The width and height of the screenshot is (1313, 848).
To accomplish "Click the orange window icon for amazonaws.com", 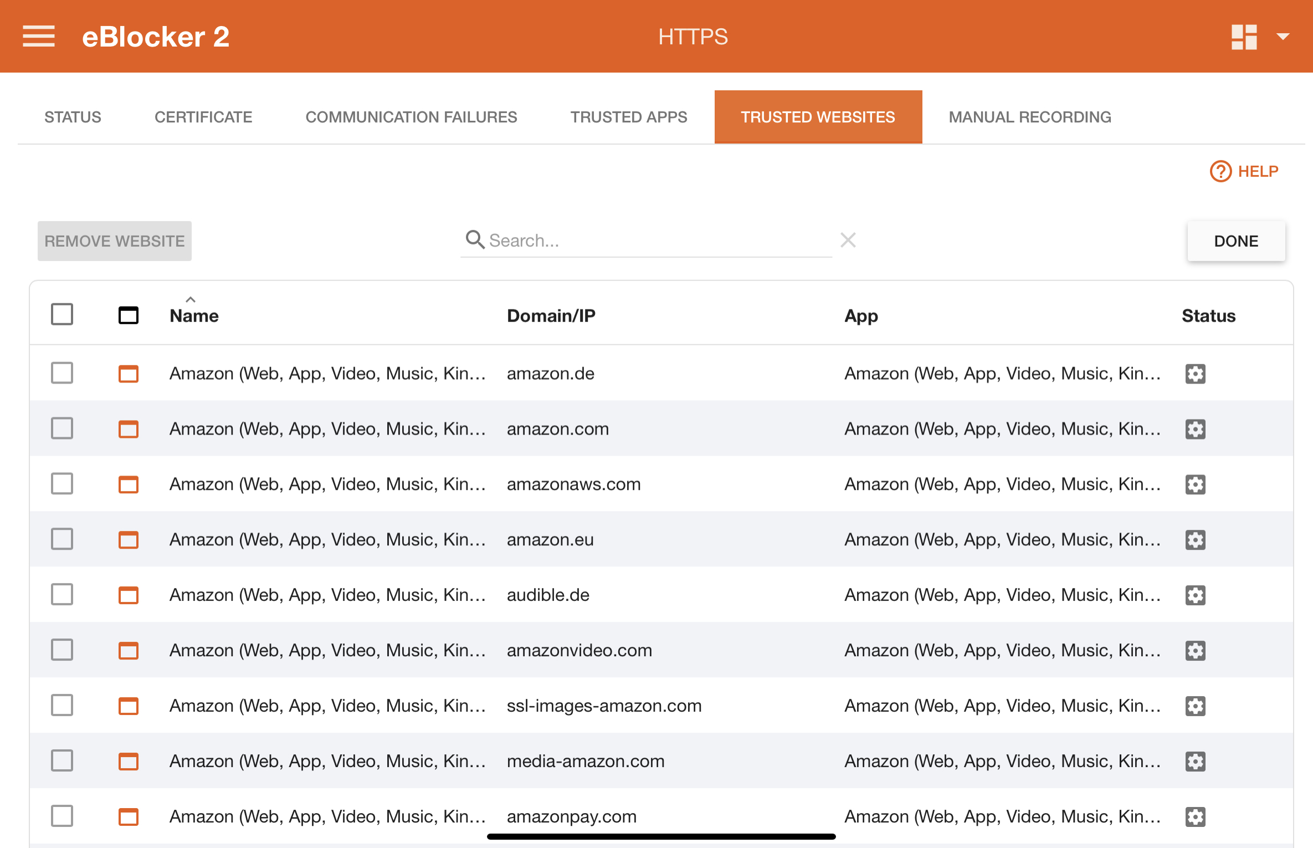I will tap(129, 484).
